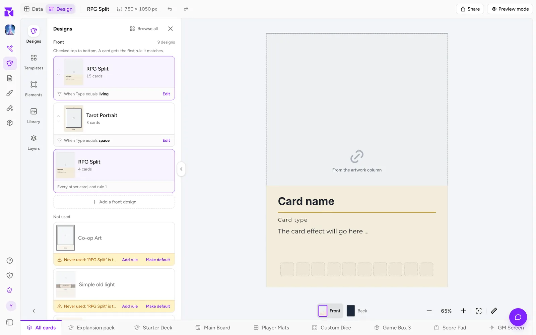Open the chat support bubble

point(518,317)
